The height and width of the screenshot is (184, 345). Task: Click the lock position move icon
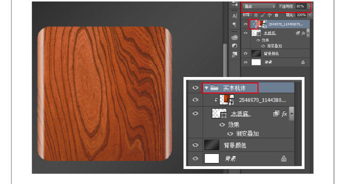click(269, 15)
